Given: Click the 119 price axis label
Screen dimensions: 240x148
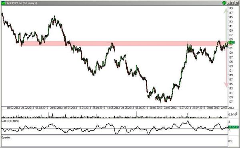Looking at the screenshot, I should [x=231, y=75].
